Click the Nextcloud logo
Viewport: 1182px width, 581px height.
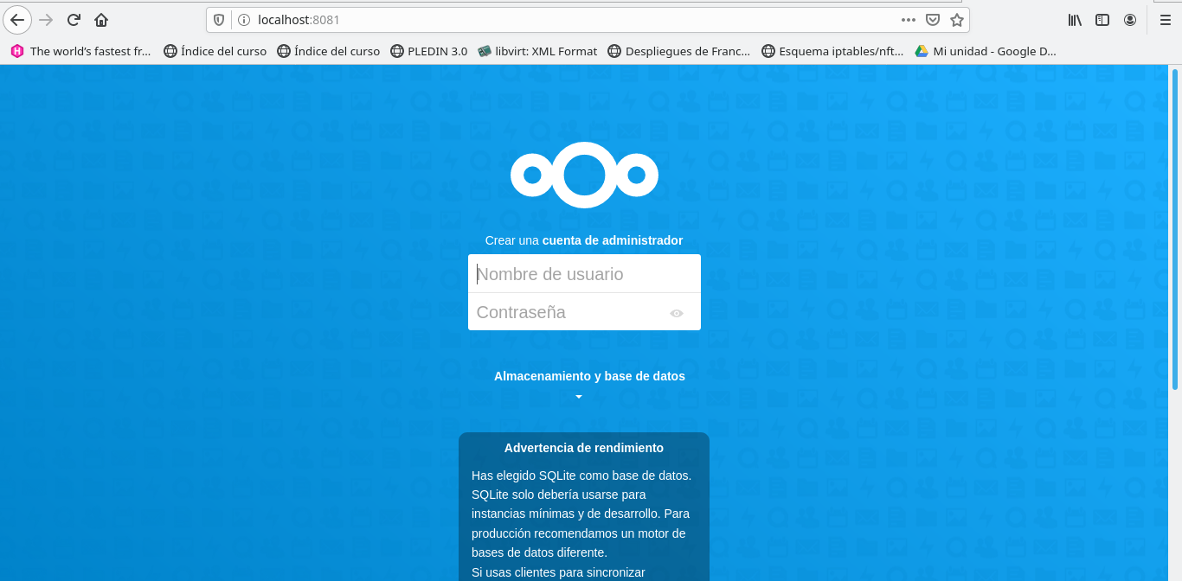[584, 175]
